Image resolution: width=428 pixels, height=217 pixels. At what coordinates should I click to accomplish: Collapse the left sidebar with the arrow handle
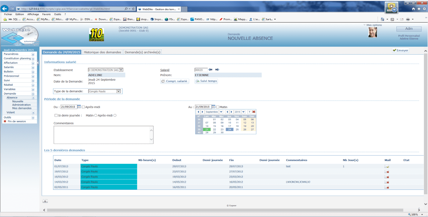(x=38, y=63)
